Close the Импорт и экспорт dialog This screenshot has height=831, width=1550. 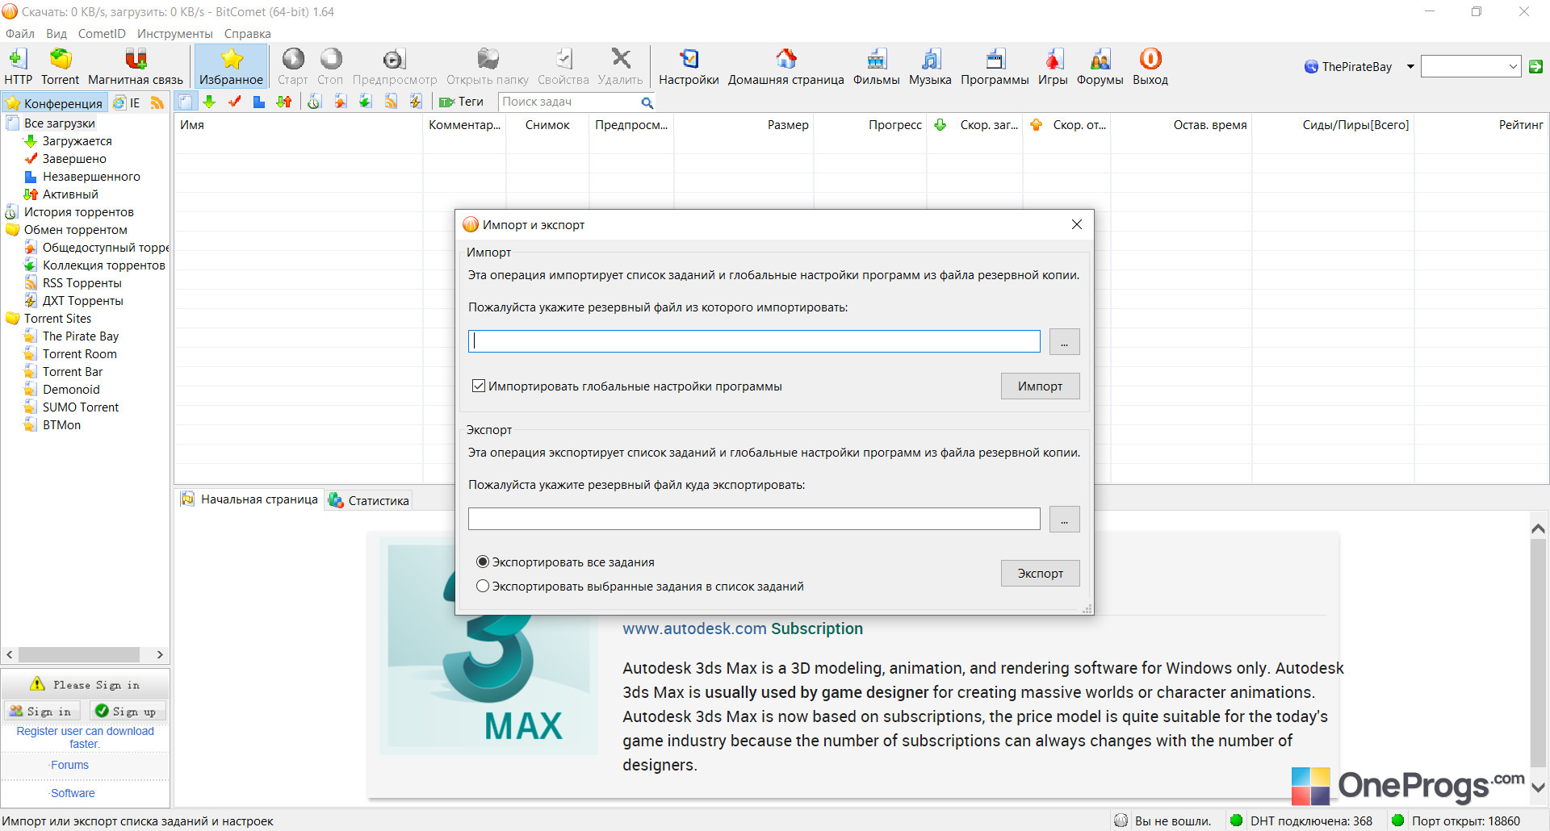coord(1076,224)
